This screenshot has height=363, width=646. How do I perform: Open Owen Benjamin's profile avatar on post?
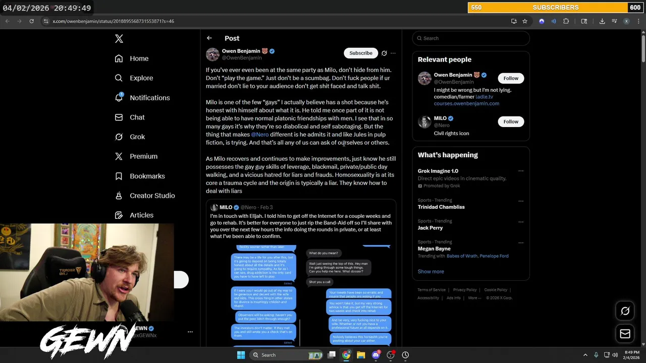[x=212, y=54]
